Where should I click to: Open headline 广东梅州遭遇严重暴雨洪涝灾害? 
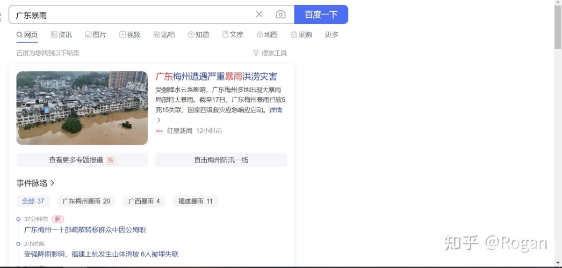click(x=216, y=77)
